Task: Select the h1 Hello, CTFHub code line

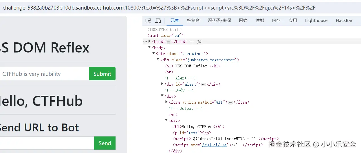Action: click(x=199, y=127)
